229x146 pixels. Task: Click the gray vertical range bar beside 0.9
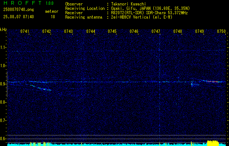point(7,84)
